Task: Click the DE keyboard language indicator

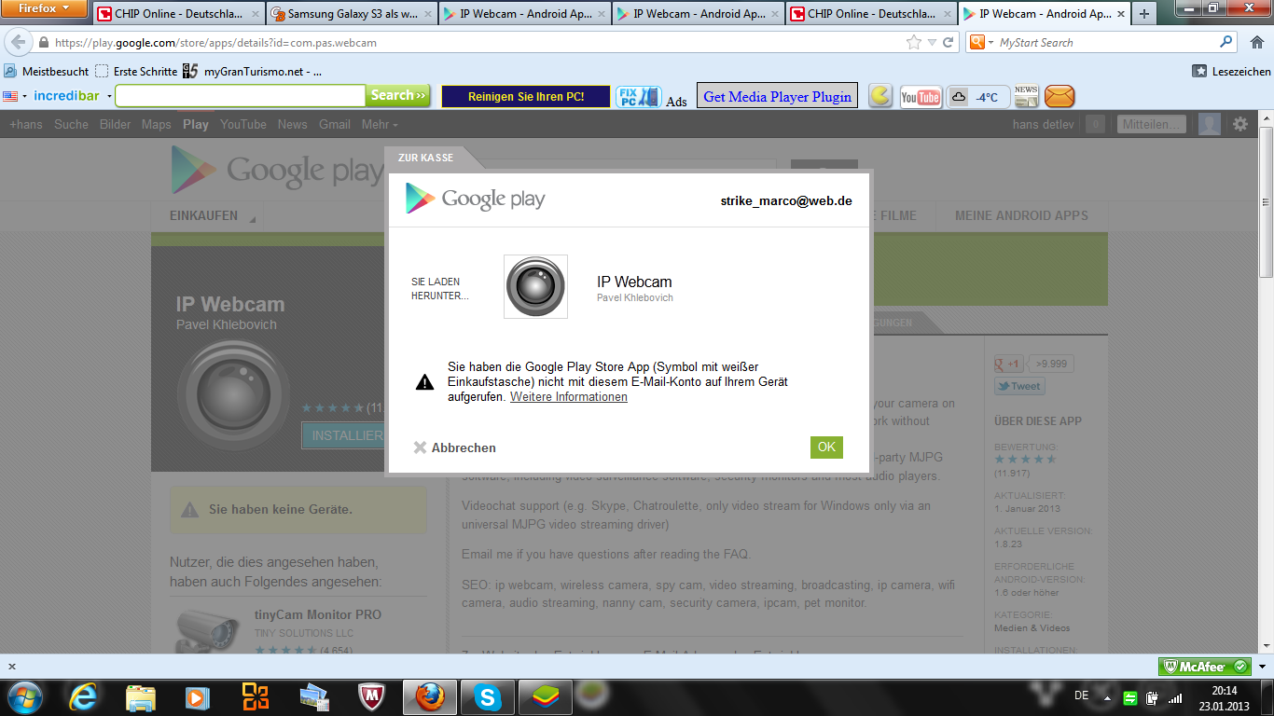Action: coord(1082,695)
